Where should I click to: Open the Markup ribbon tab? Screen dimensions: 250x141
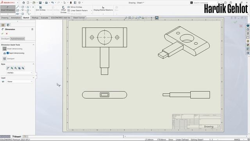point(35,18)
